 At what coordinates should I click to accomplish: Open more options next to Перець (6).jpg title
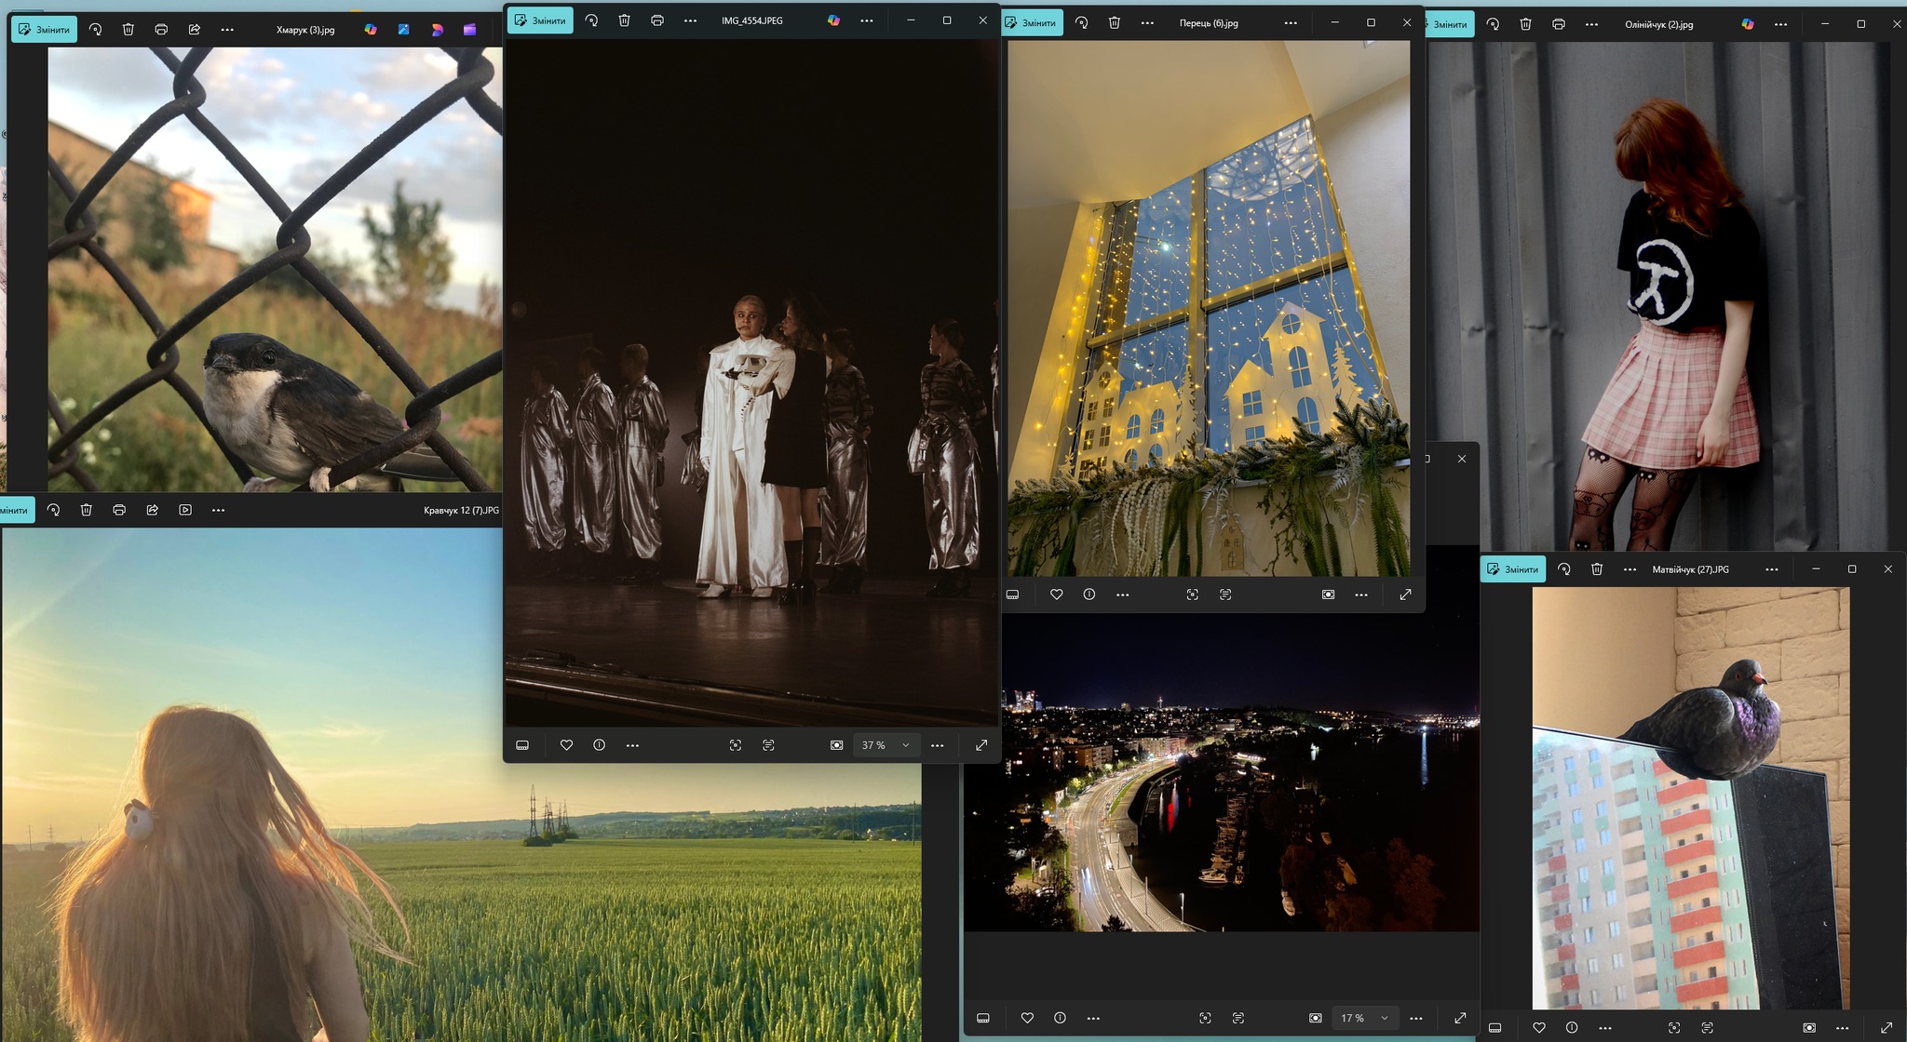(1290, 23)
